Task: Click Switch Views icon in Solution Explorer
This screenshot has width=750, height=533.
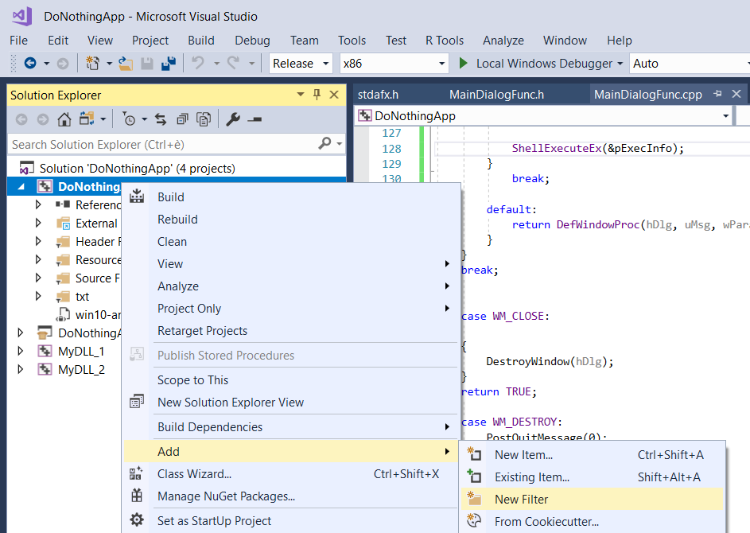Action: pyautogui.click(x=87, y=119)
